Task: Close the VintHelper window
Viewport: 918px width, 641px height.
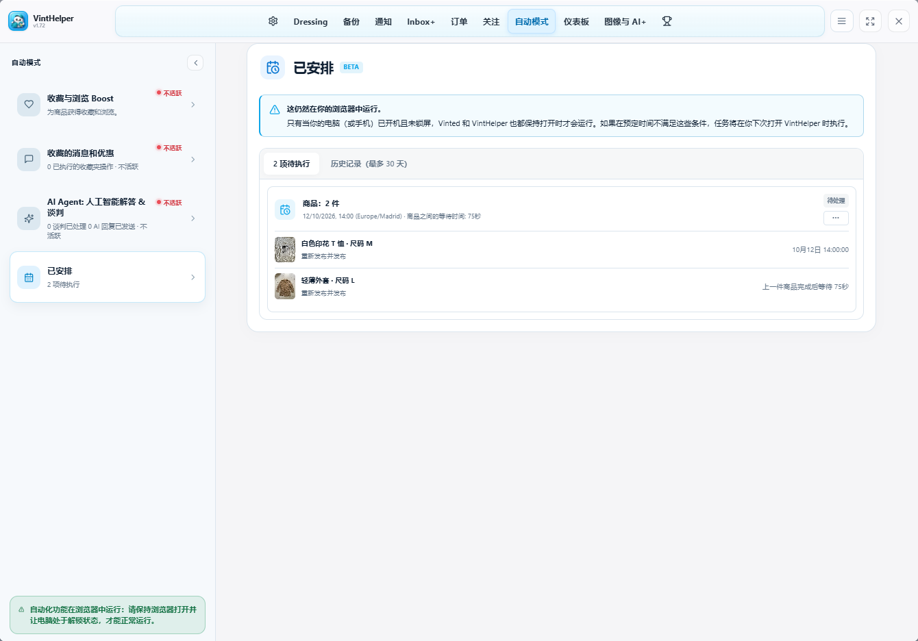Action: [899, 21]
